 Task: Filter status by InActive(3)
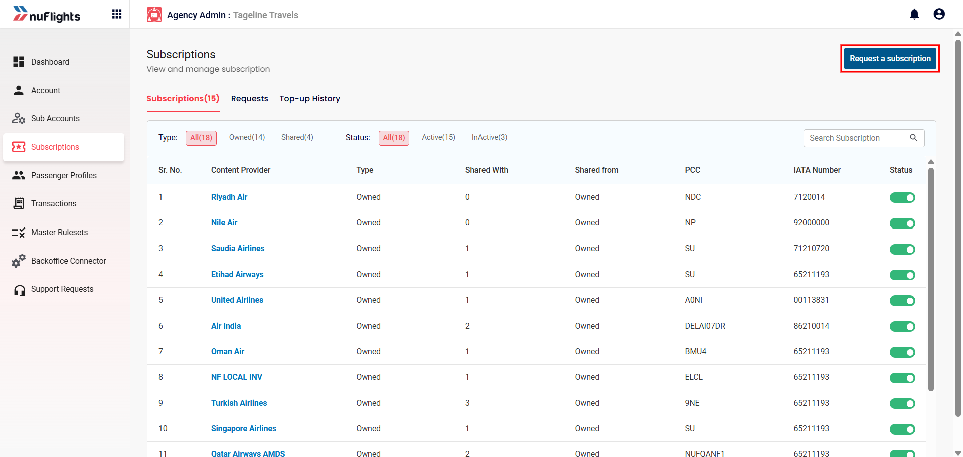[x=490, y=137]
